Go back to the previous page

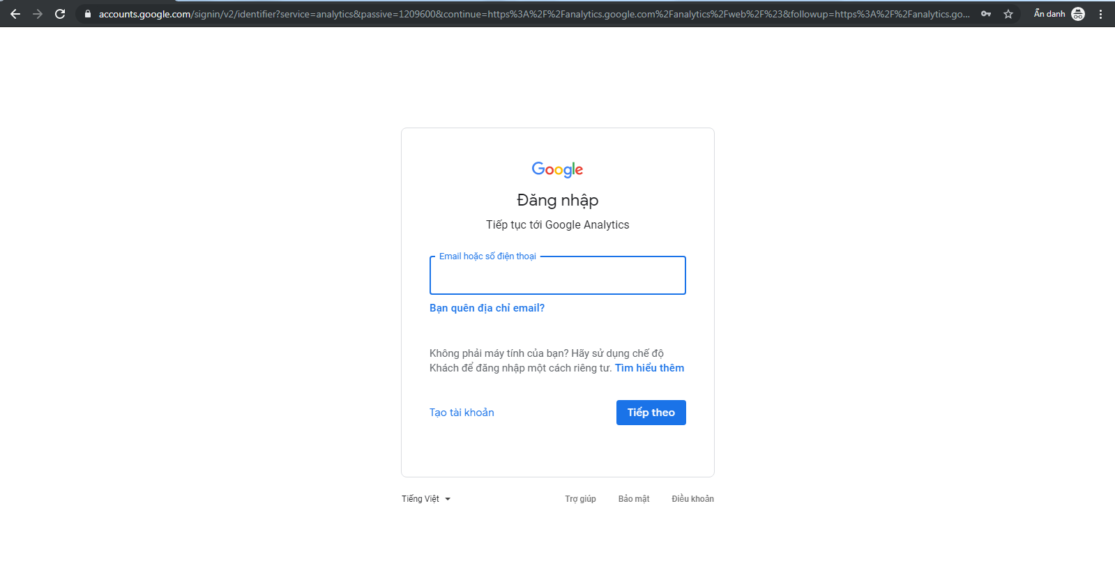(15, 14)
